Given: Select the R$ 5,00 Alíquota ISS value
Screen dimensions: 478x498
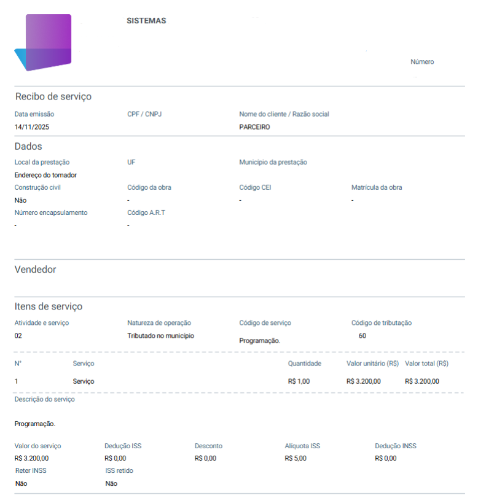Looking at the screenshot, I should [x=296, y=458].
